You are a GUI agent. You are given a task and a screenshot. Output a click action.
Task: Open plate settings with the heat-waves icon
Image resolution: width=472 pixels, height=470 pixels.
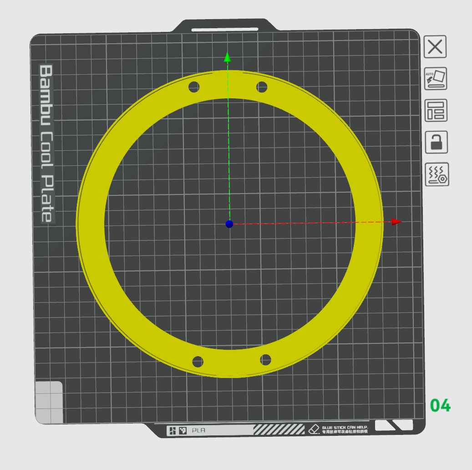(x=436, y=174)
